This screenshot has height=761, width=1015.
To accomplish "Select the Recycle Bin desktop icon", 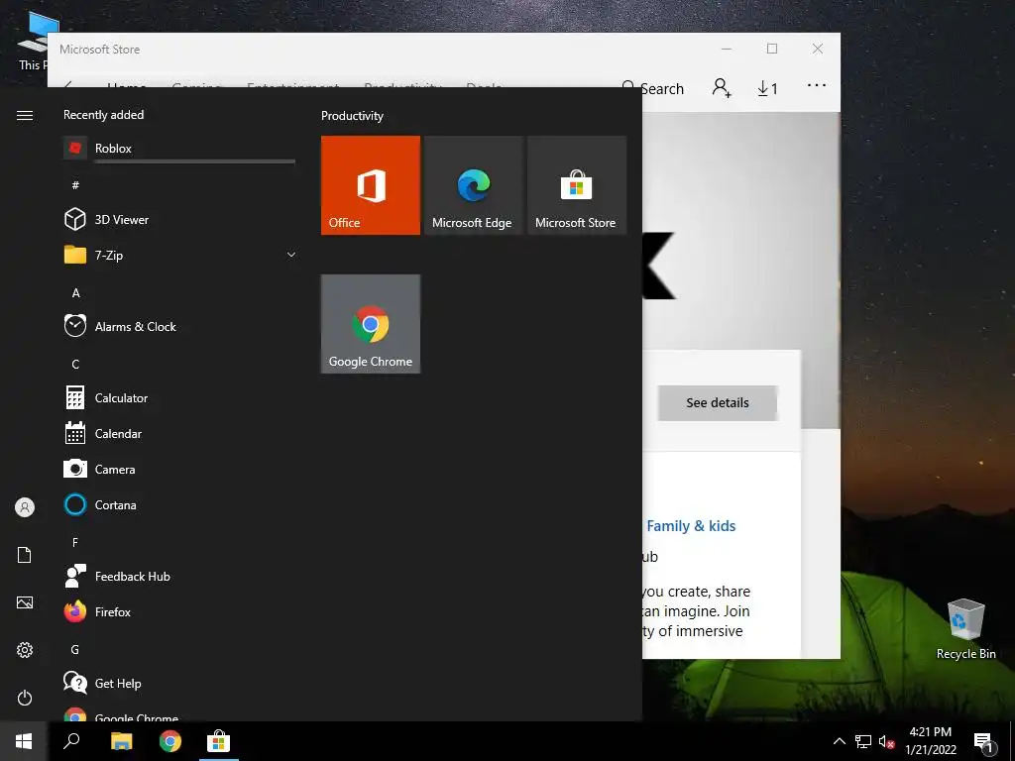I will 965,629.
